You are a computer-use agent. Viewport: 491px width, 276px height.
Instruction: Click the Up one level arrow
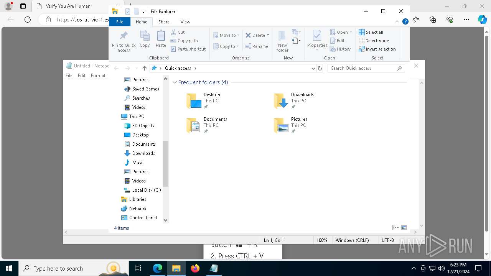[x=144, y=68]
